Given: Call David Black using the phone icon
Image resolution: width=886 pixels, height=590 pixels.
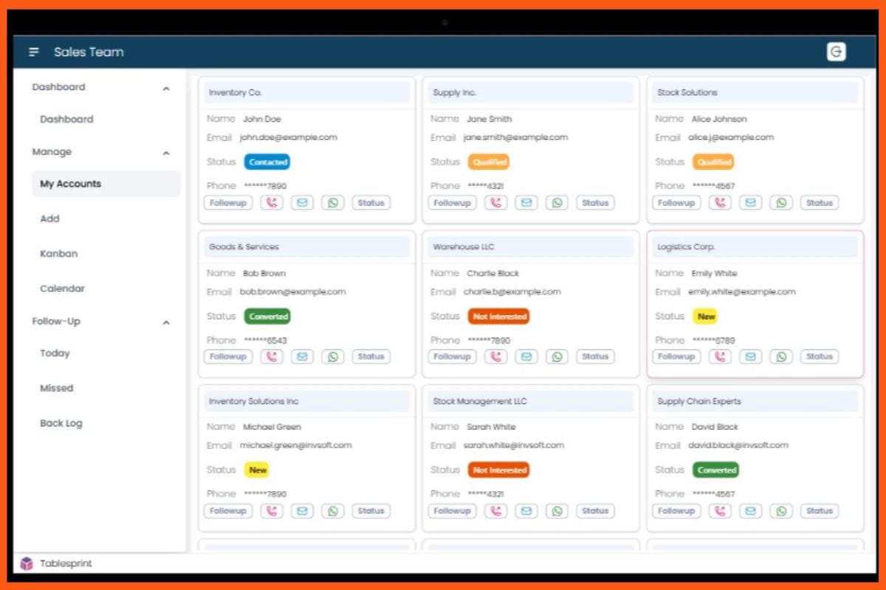Looking at the screenshot, I should (721, 511).
